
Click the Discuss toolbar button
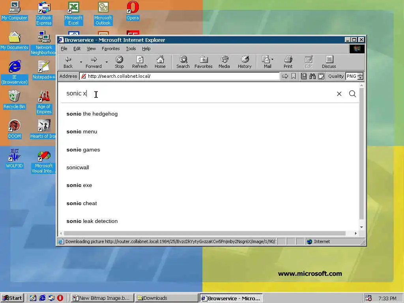coord(329,62)
